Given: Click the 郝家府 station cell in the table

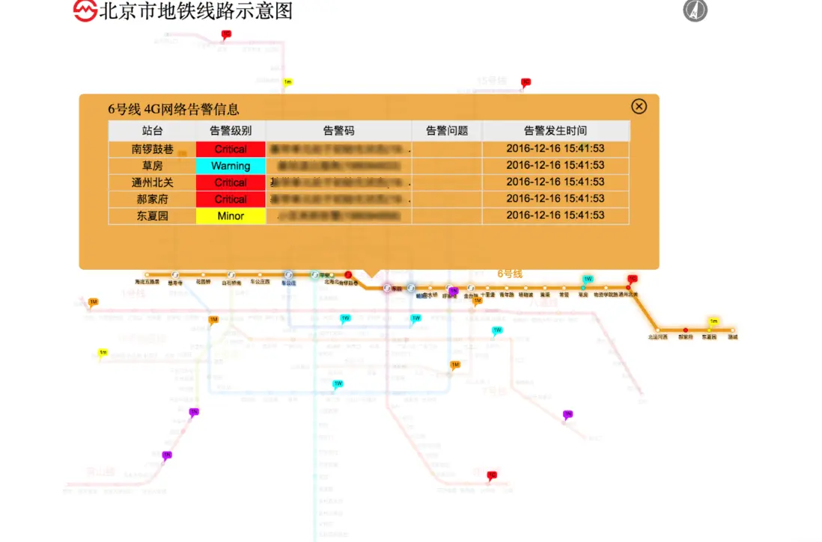Looking at the screenshot, I should [152, 200].
